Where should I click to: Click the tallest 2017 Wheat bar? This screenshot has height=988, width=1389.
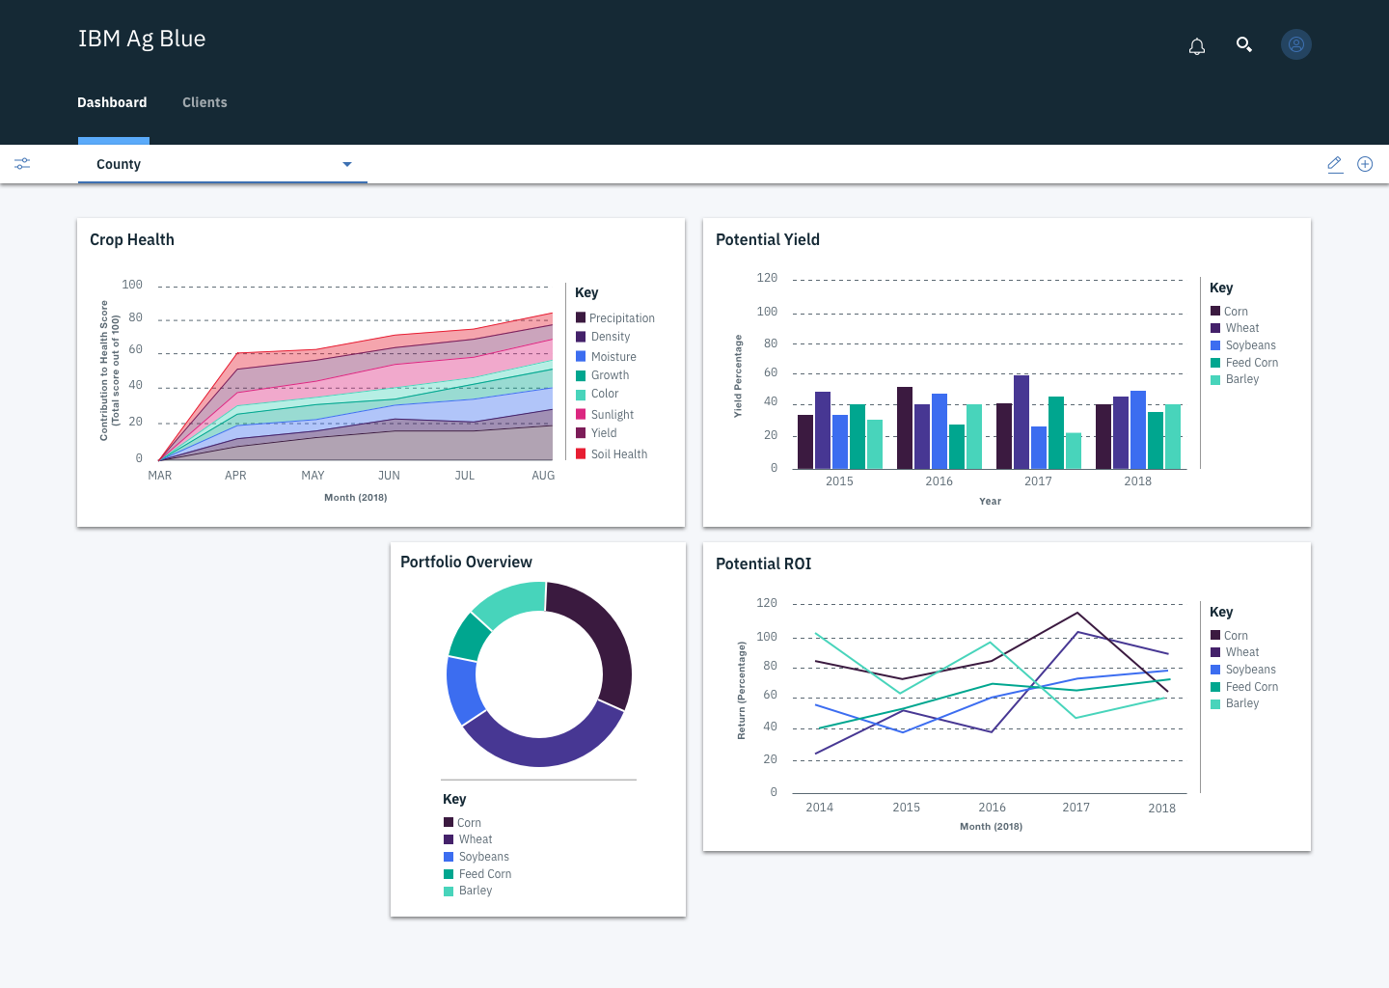coord(1021,423)
